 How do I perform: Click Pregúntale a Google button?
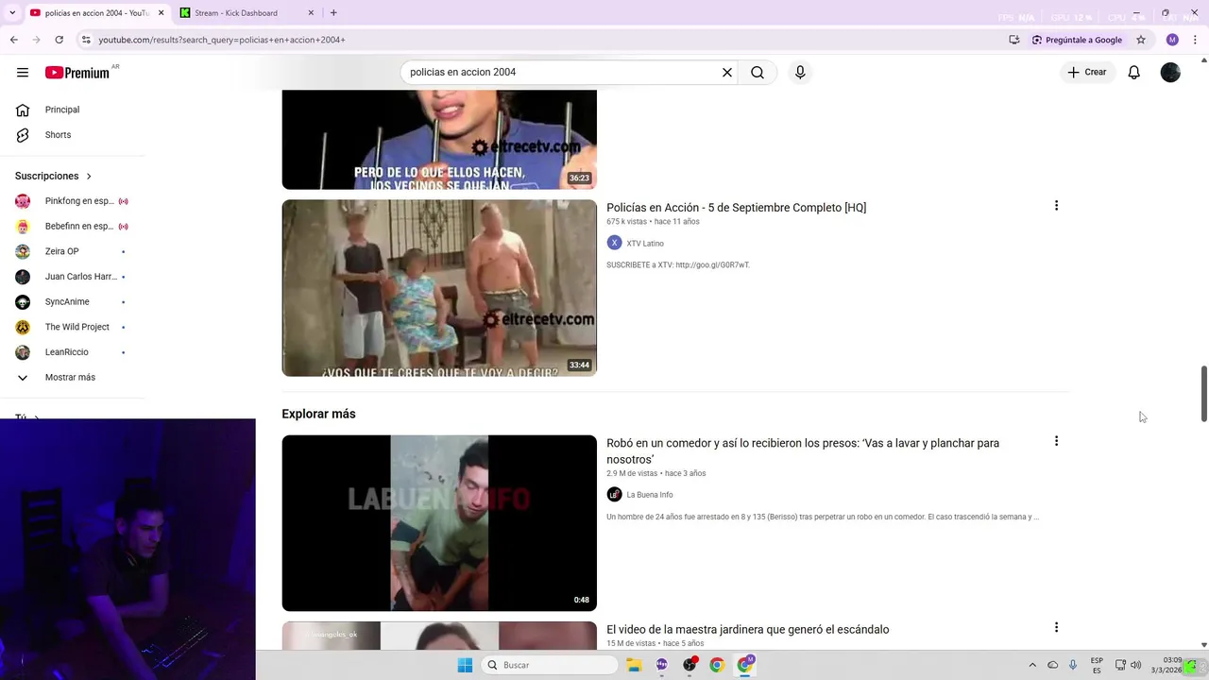[1077, 40]
